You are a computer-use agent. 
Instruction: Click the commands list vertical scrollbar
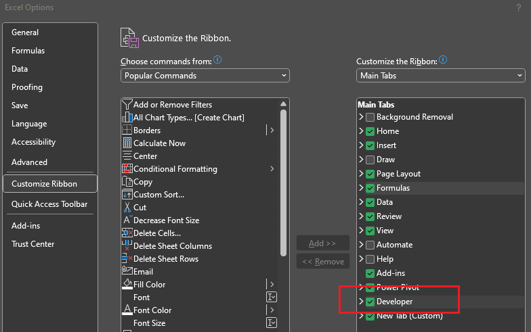(x=283, y=183)
